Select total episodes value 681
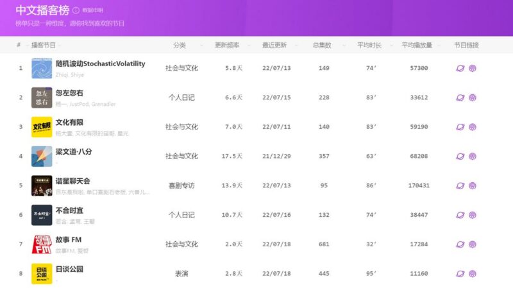This screenshot has width=513, height=288. [x=324, y=244]
